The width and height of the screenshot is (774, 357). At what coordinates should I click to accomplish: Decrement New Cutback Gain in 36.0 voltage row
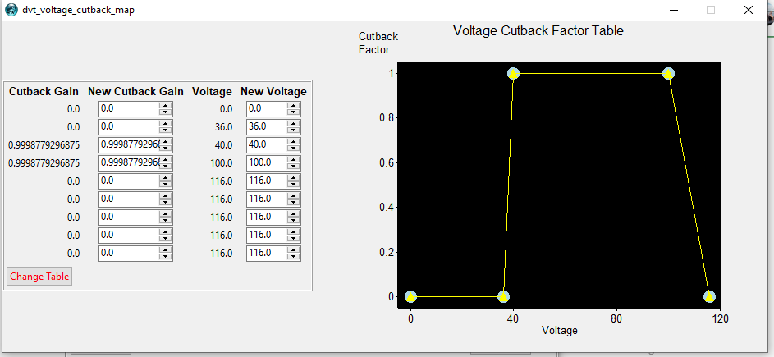[166, 130]
